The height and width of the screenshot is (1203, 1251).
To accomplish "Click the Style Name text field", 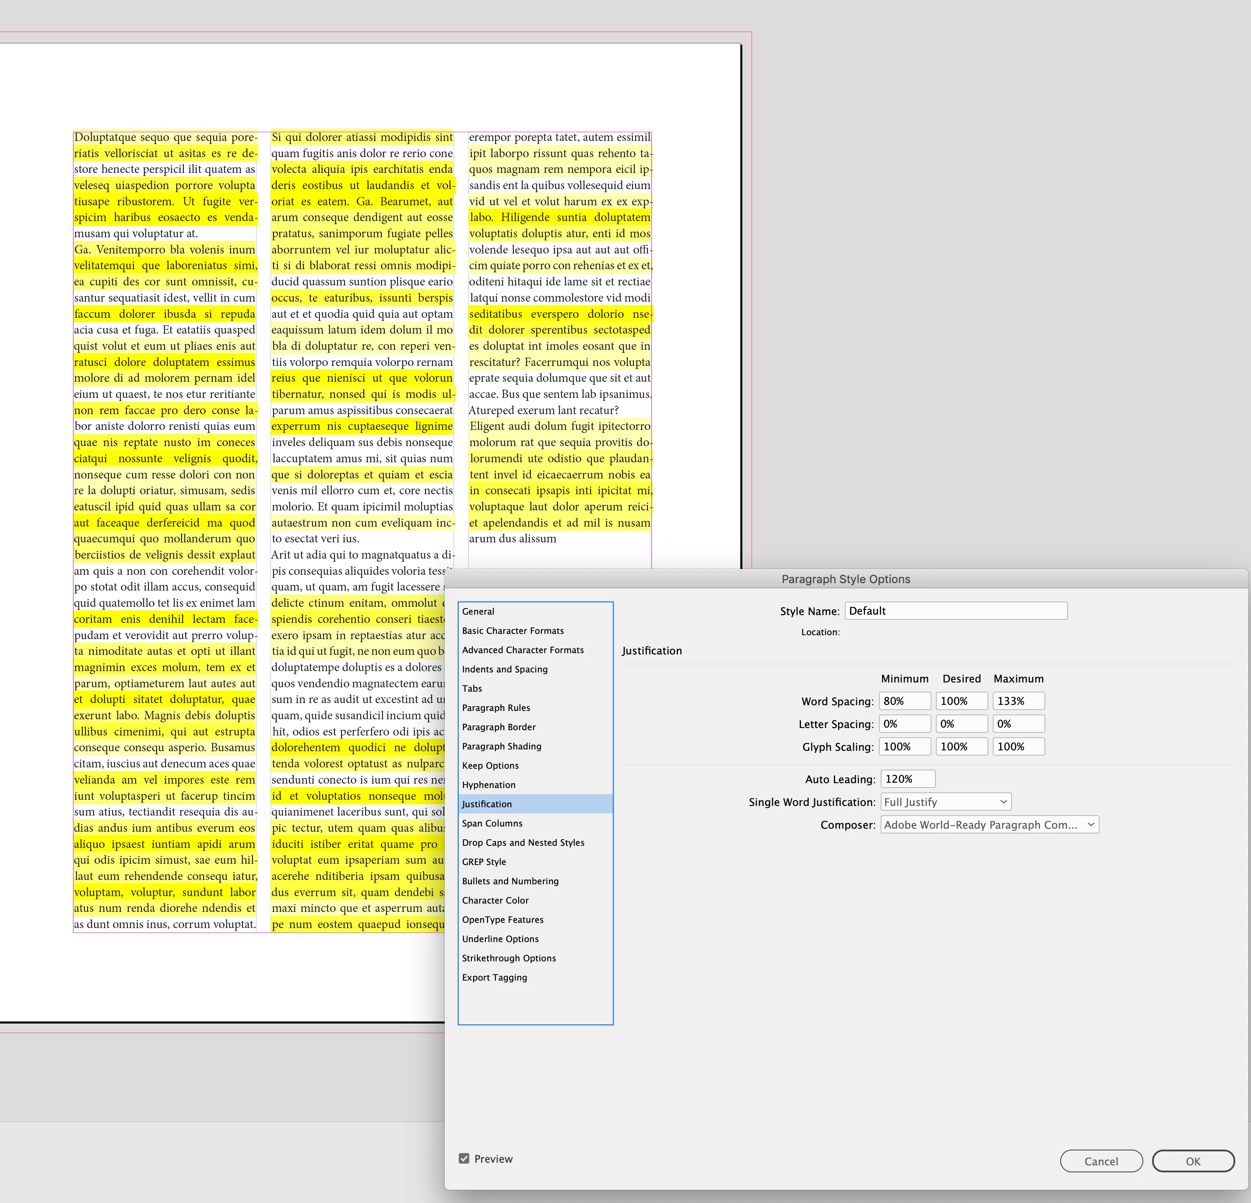I will tap(956, 611).
